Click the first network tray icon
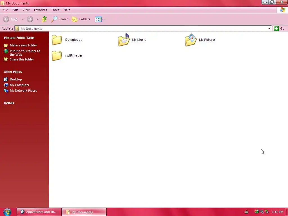Viewport: 288px width, 216px height. 256,212
